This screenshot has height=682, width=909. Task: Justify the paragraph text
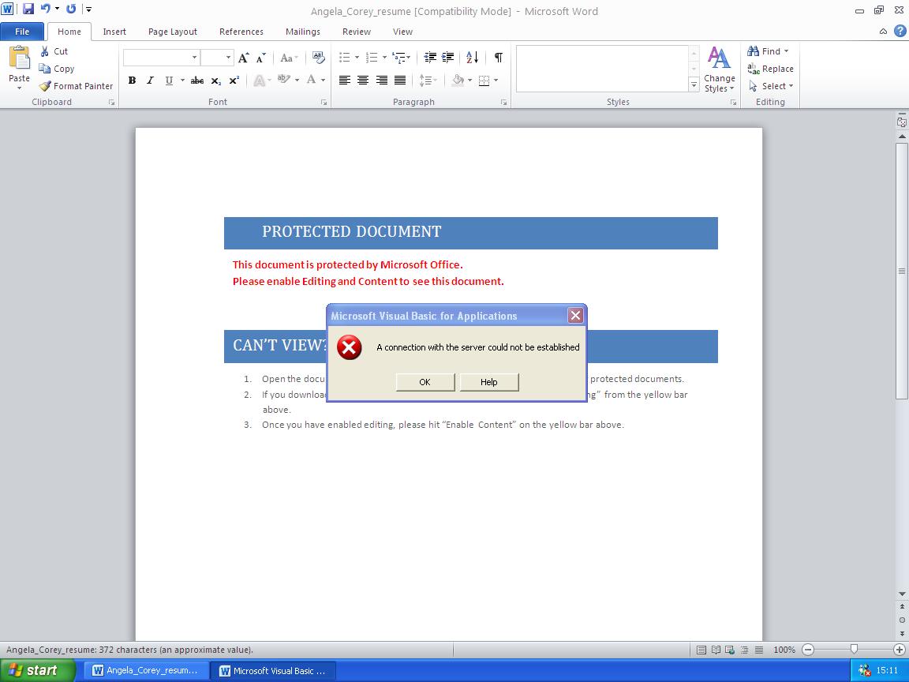click(400, 80)
